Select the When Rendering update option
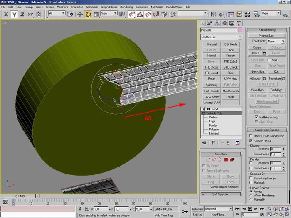291x218 pixels. [250, 195]
